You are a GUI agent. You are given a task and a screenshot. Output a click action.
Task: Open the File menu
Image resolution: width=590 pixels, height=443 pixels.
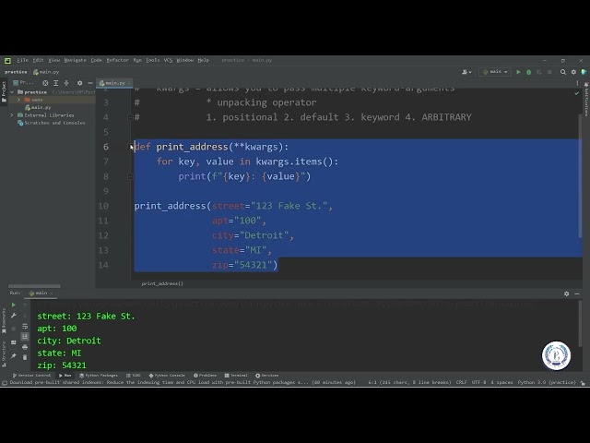(x=22, y=60)
